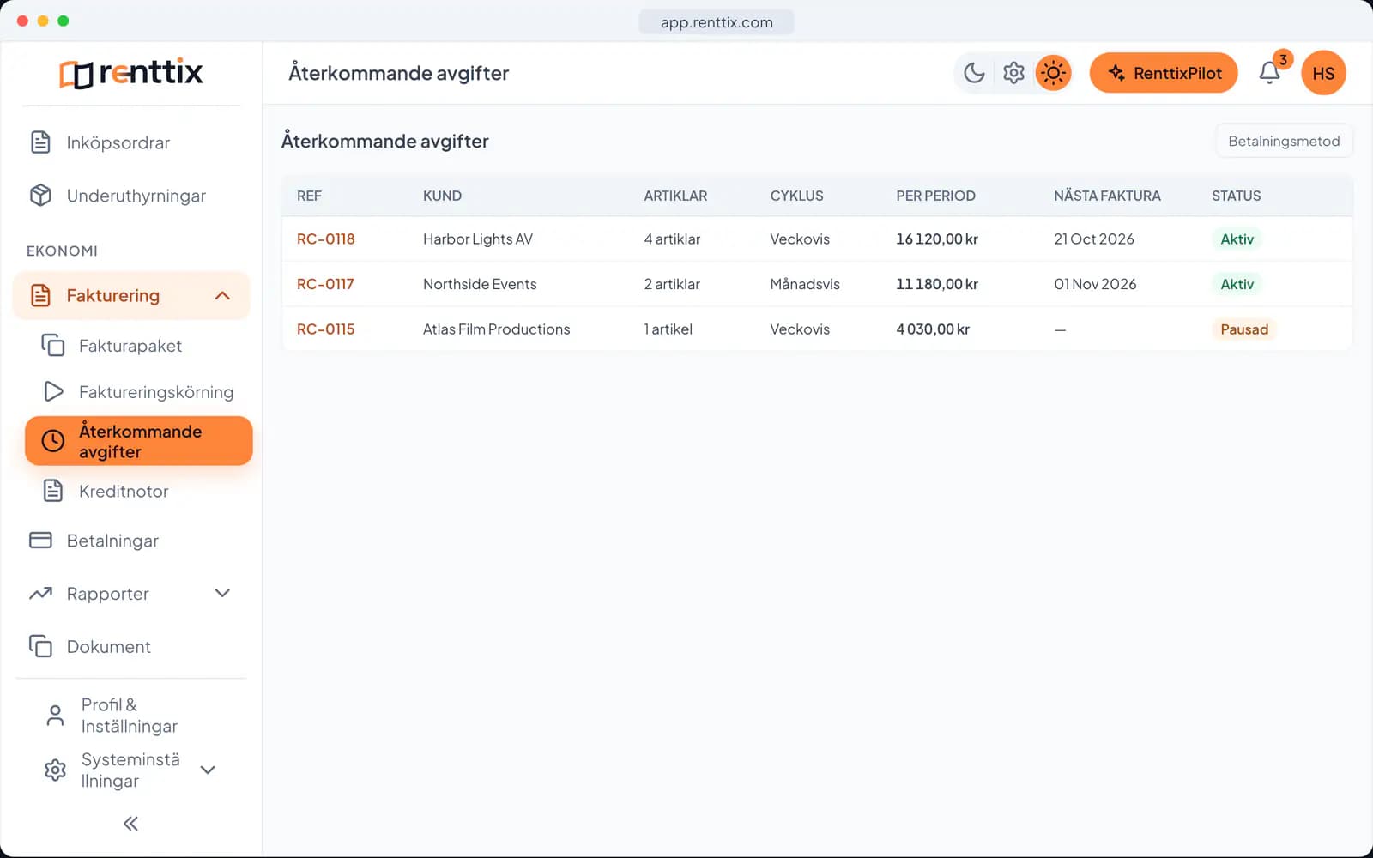Click the NÄSTA FAKTURA column header
Image resolution: width=1373 pixels, height=858 pixels.
pos(1107,196)
